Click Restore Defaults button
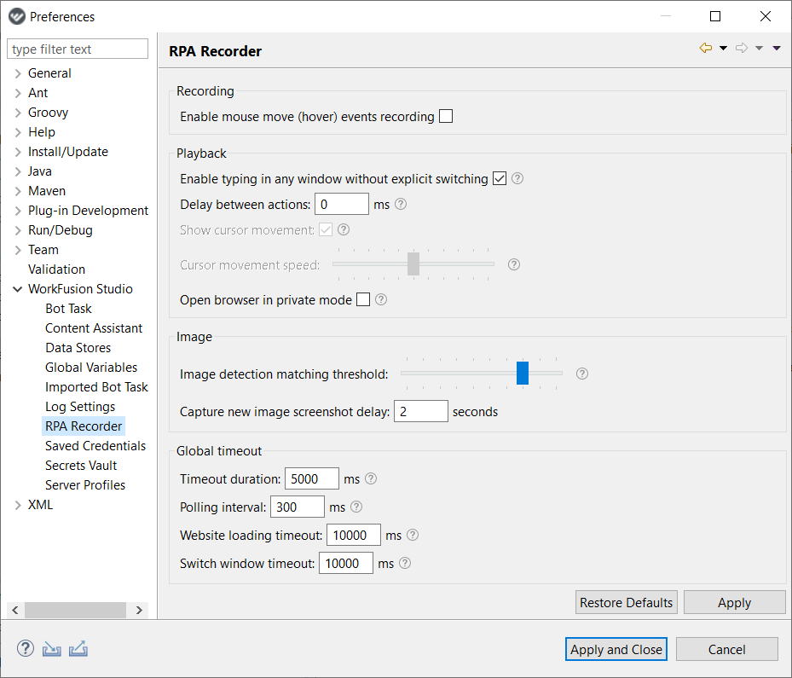792x678 pixels. pos(627,602)
